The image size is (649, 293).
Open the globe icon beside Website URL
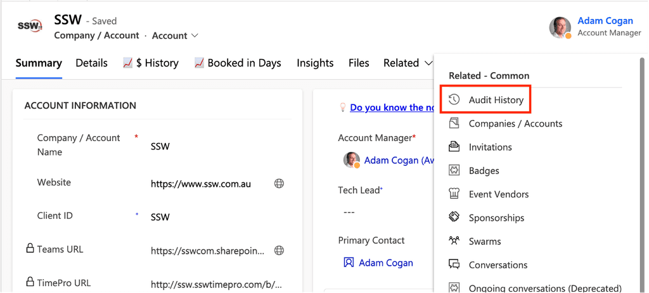[x=279, y=184]
